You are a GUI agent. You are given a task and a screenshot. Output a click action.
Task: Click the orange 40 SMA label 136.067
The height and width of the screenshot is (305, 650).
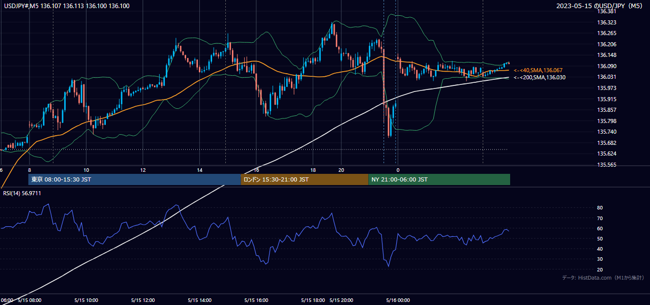pos(539,70)
